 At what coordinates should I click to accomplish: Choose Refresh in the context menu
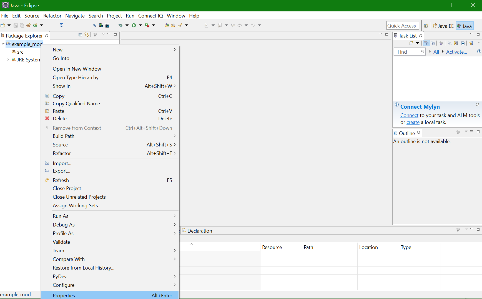[110, 180]
